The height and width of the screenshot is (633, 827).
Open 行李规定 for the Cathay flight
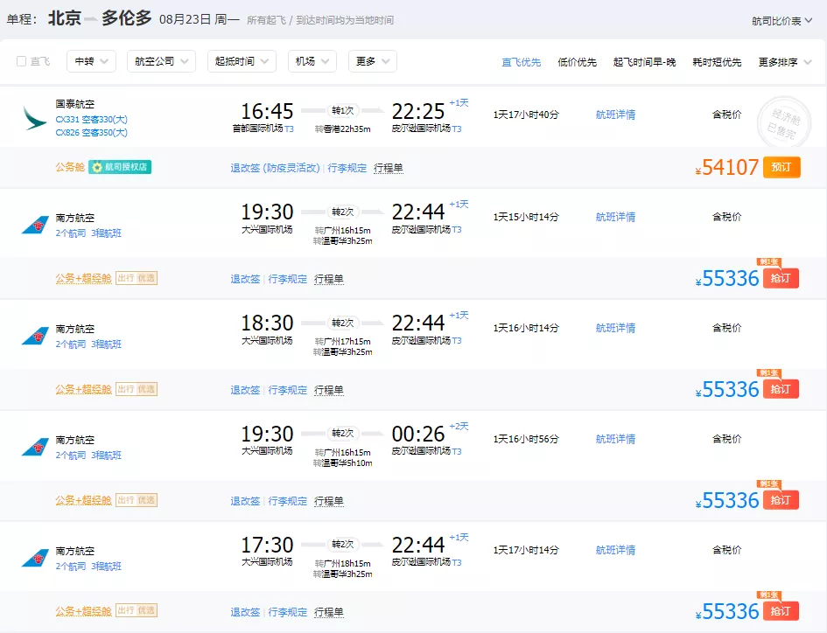347,168
